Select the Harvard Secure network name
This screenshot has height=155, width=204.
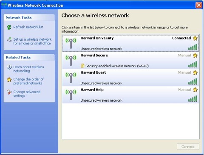[x=94, y=55]
